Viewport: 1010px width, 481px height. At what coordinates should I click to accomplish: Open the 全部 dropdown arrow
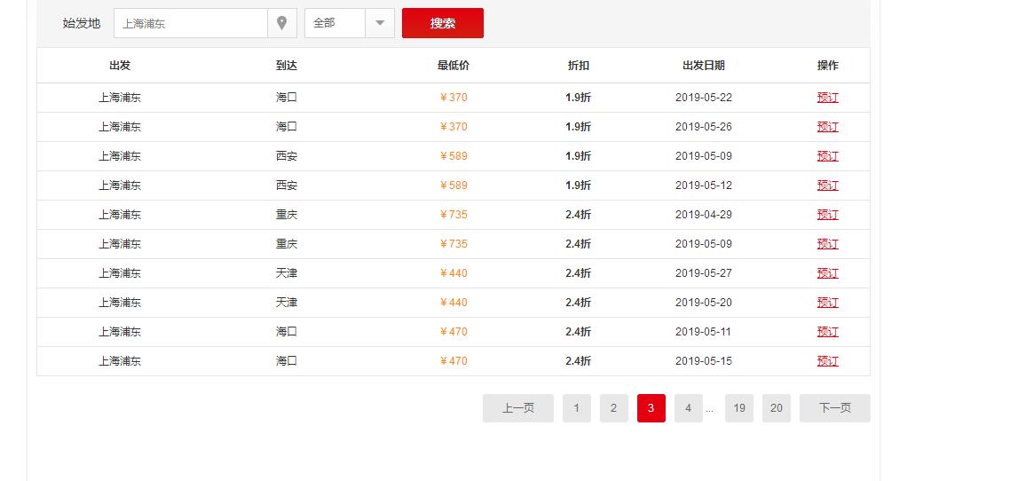tap(380, 23)
